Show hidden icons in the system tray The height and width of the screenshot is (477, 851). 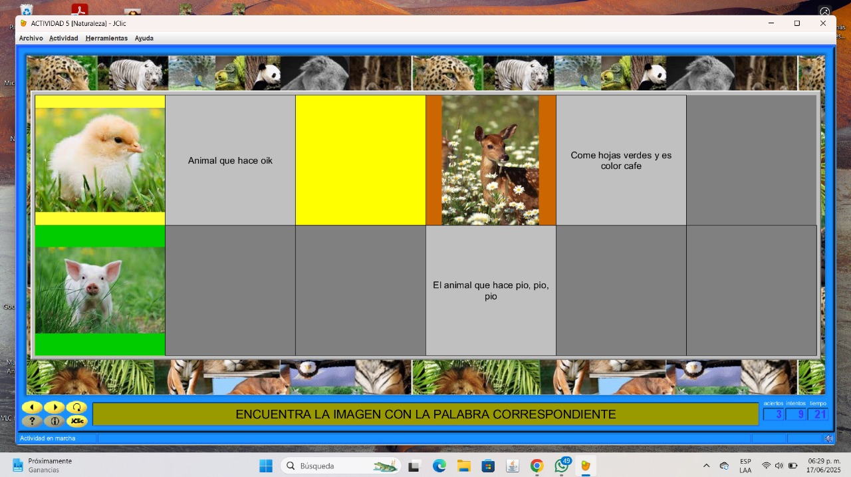coord(706,466)
